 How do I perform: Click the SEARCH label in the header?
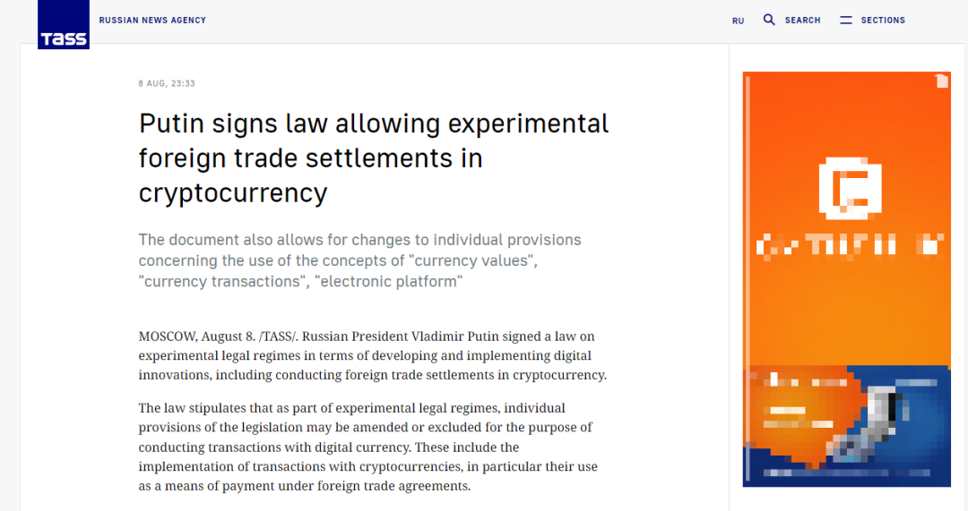802,21
